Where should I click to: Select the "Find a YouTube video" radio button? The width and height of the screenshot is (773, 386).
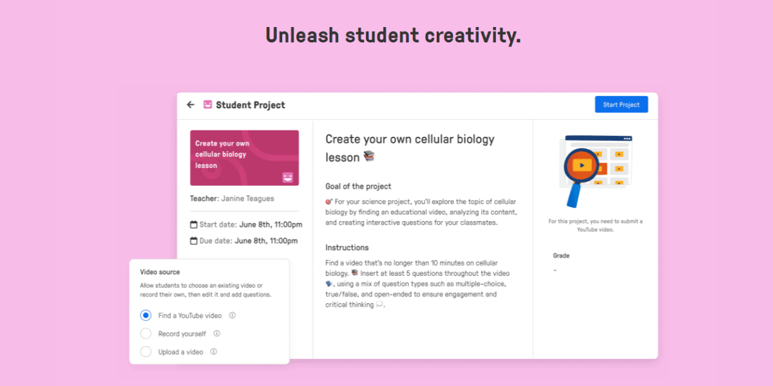tap(146, 315)
